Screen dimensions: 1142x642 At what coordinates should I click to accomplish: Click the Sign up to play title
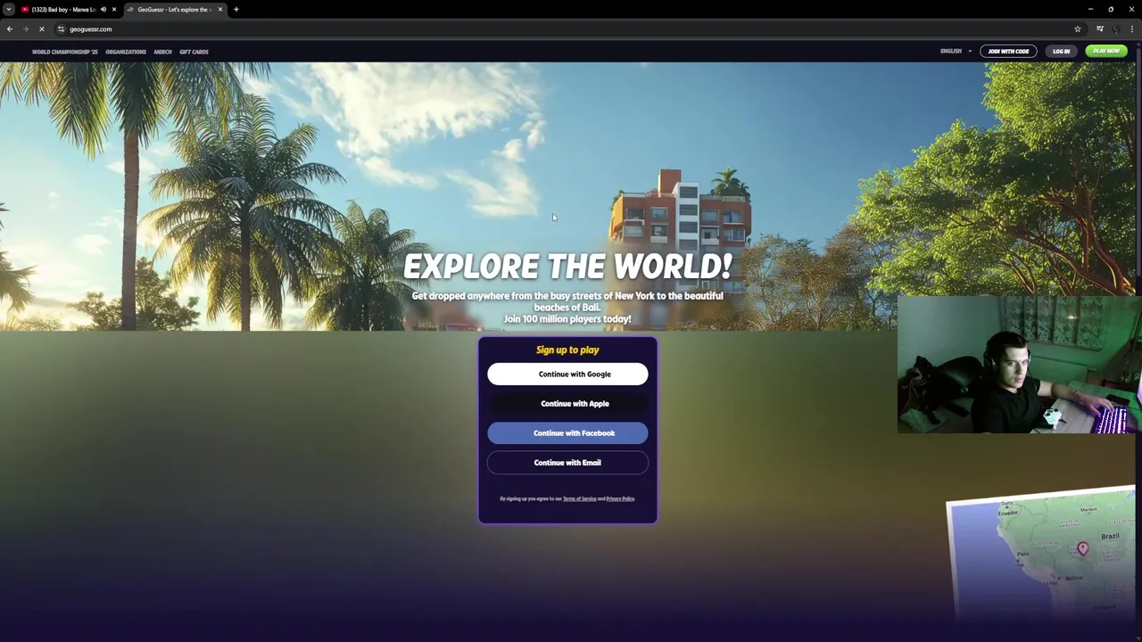[567, 350]
